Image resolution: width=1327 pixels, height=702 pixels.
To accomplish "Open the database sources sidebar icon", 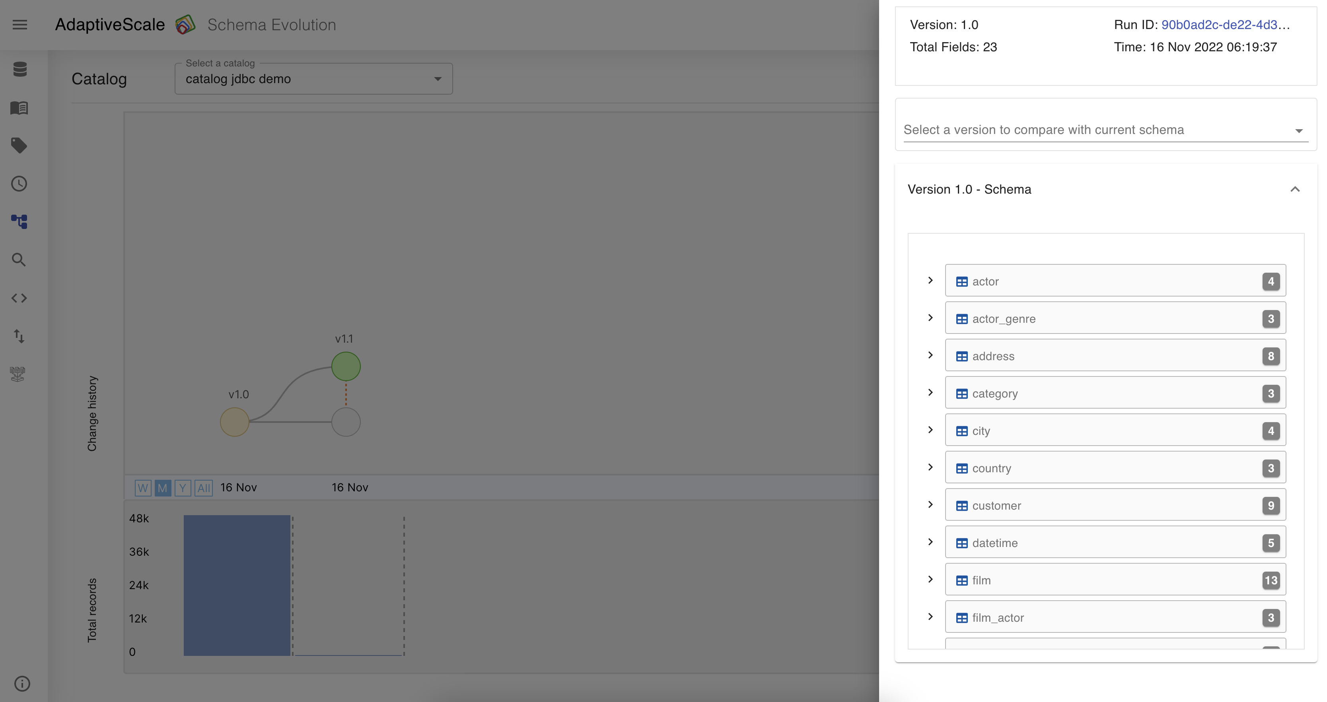I will [19, 69].
